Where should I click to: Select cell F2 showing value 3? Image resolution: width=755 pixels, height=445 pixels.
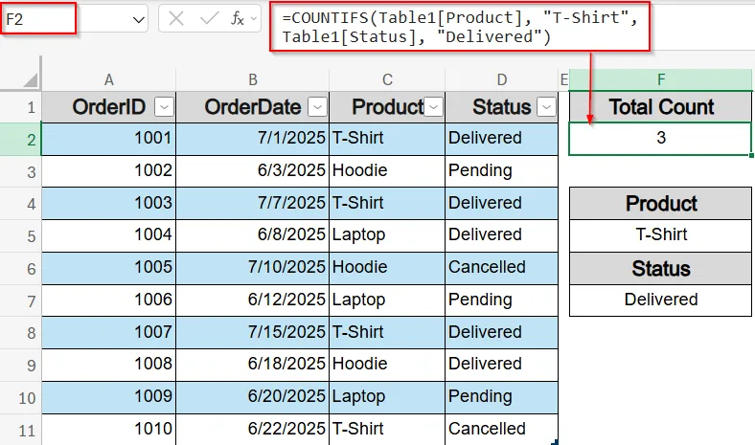pos(661,139)
